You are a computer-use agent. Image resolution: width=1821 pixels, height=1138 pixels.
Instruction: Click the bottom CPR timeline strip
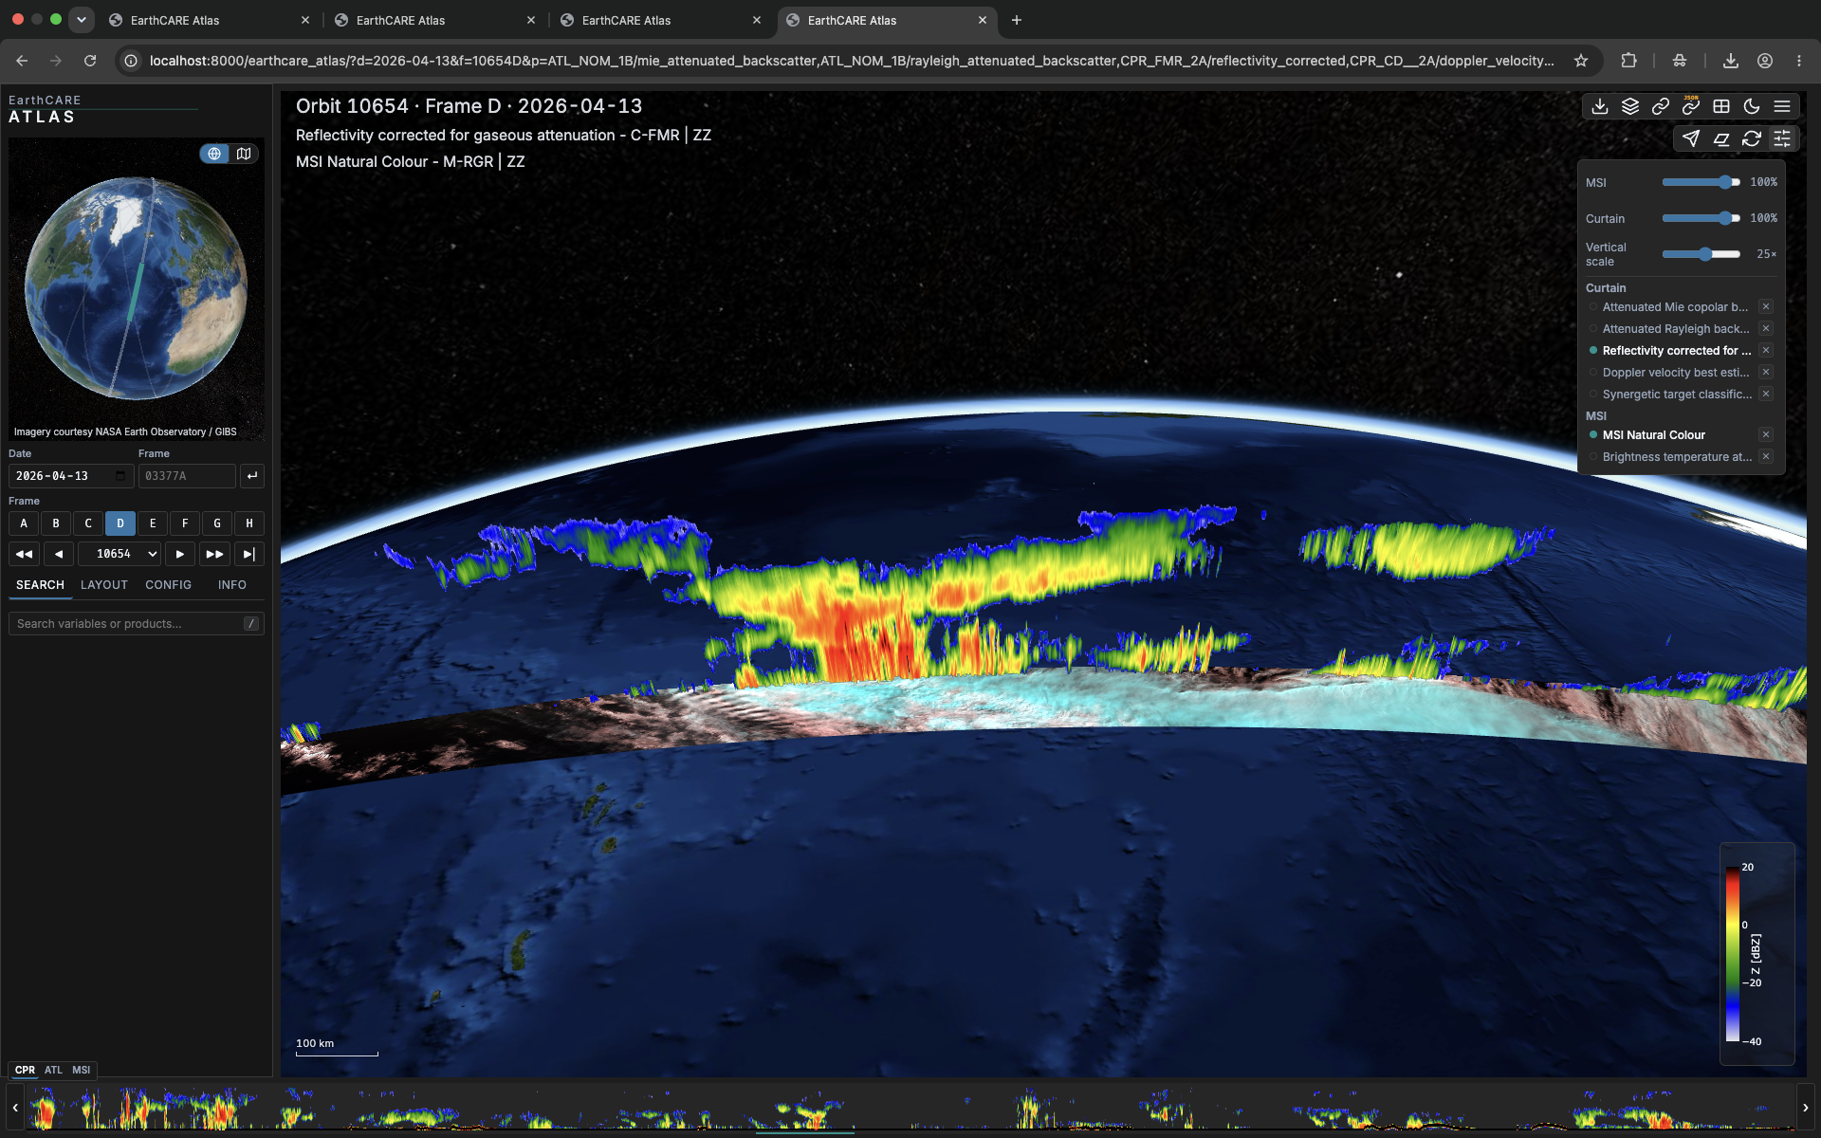[x=910, y=1108]
